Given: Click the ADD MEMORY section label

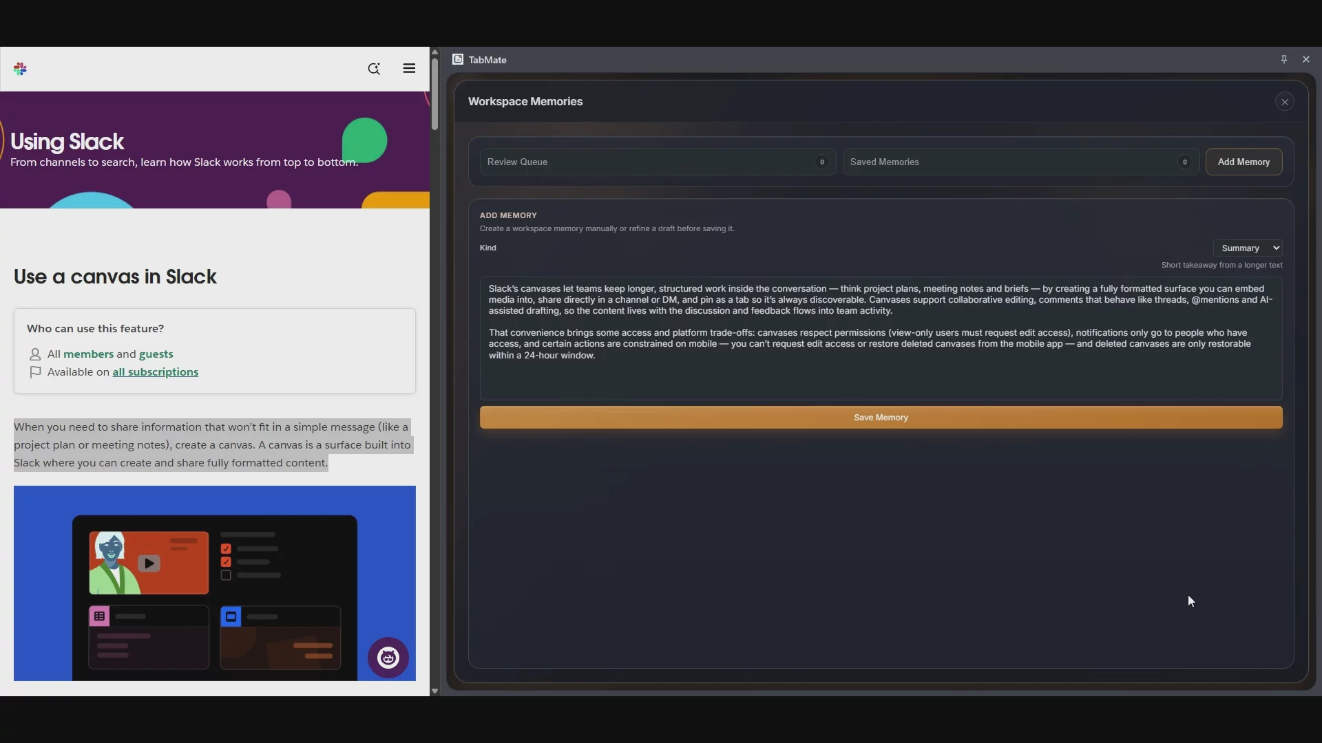Looking at the screenshot, I should coord(508,215).
